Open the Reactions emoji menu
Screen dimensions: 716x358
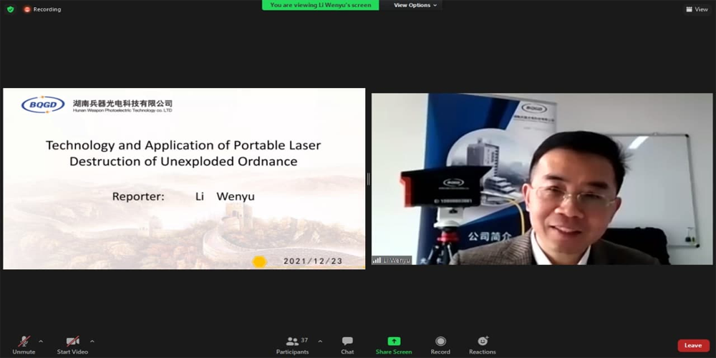pyautogui.click(x=482, y=344)
